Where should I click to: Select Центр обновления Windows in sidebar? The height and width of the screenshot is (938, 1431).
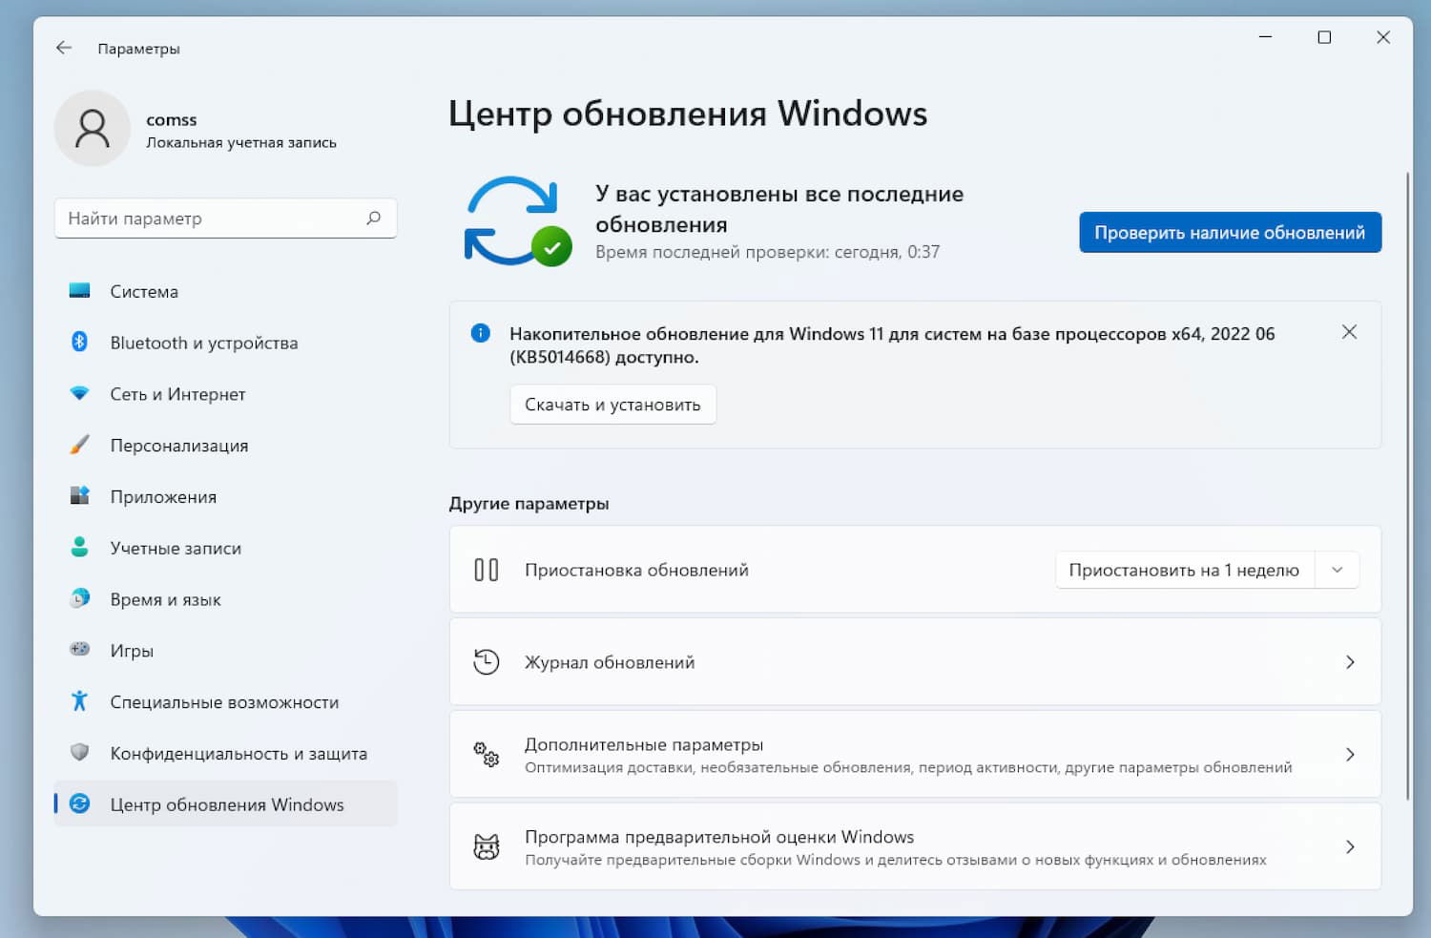coord(225,804)
